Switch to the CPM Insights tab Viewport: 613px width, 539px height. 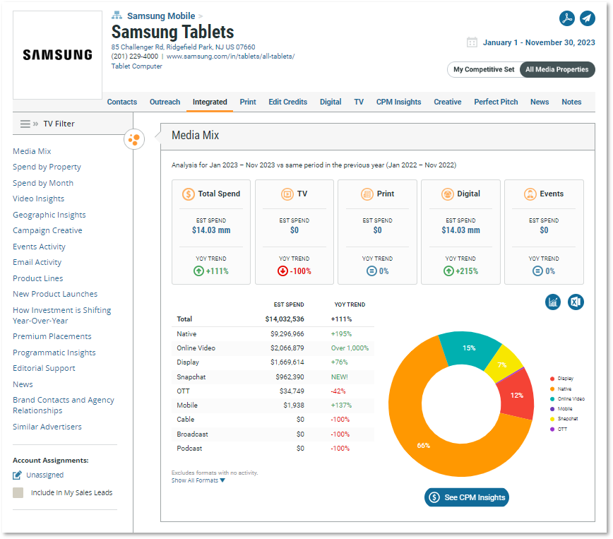click(x=398, y=102)
